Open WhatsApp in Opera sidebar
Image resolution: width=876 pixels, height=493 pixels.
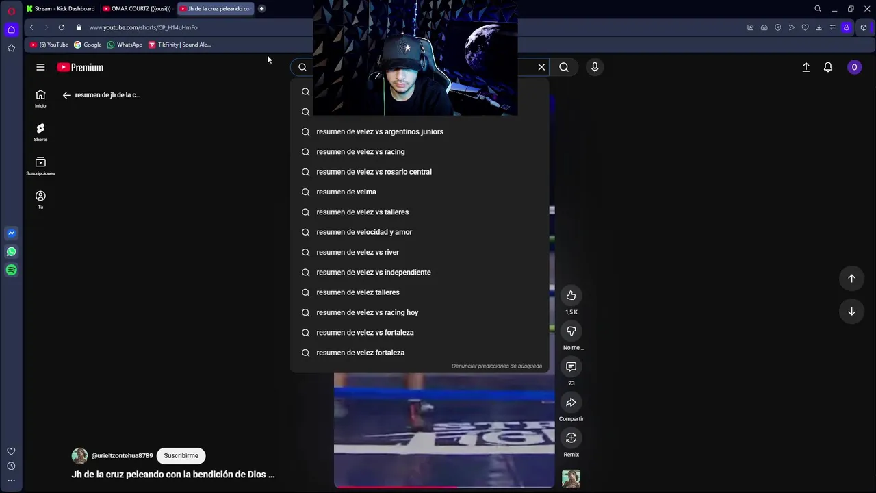click(x=11, y=252)
